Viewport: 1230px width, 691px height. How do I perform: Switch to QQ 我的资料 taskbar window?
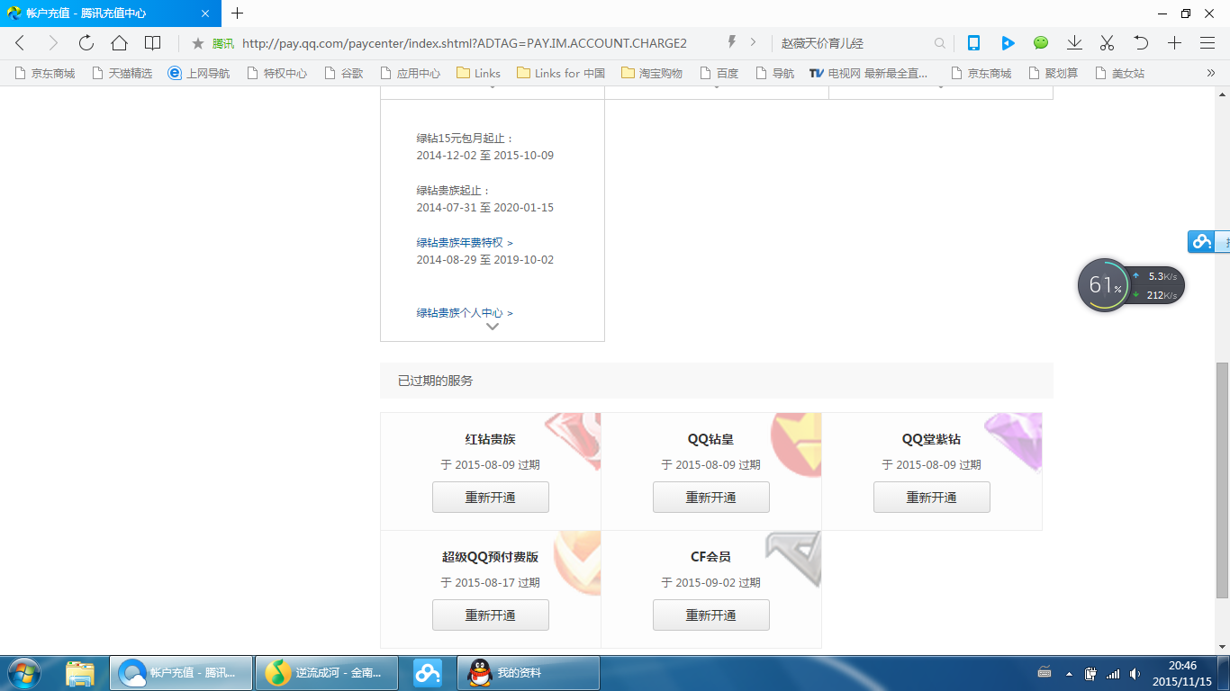529,673
